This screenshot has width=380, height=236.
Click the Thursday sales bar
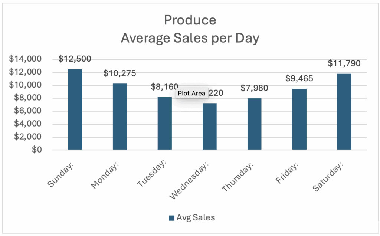(x=255, y=124)
